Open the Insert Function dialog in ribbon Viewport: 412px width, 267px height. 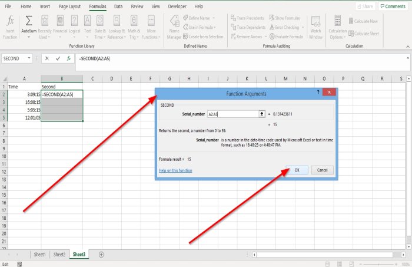point(10,27)
